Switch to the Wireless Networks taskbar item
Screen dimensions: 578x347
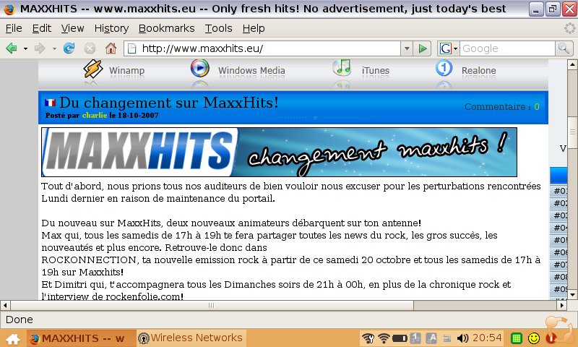coord(191,338)
